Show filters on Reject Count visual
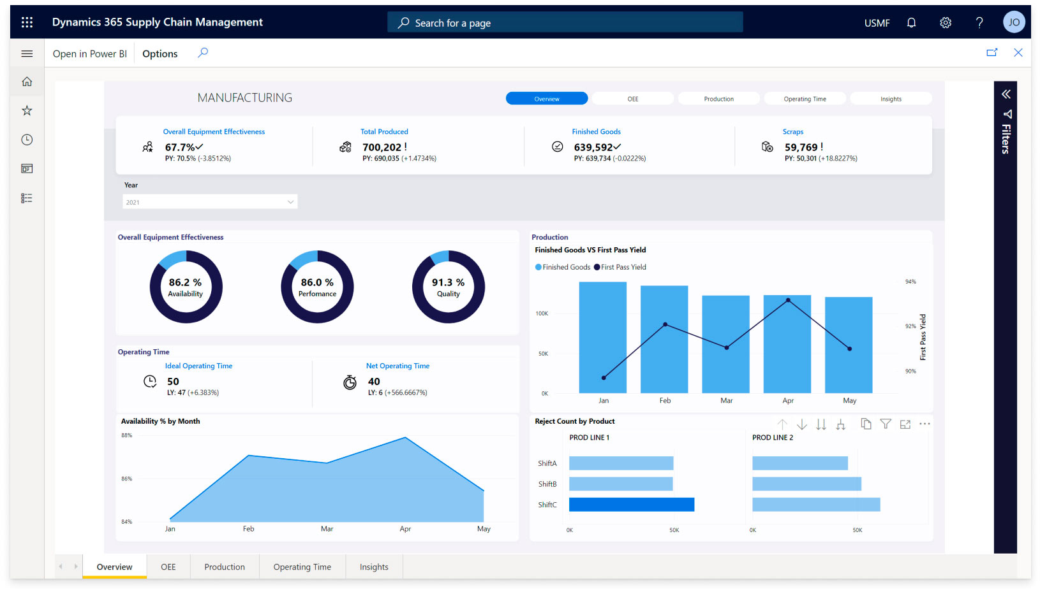Screen dimensions: 1040x592 (886, 424)
